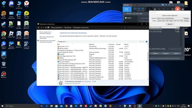Open Task View on the taskbar
This screenshot has height=108, width=192.
click(41, 106)
